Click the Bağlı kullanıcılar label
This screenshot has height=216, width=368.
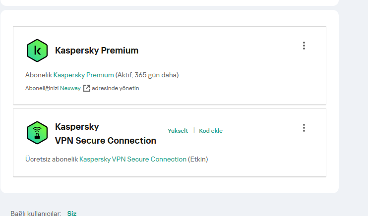36,214
